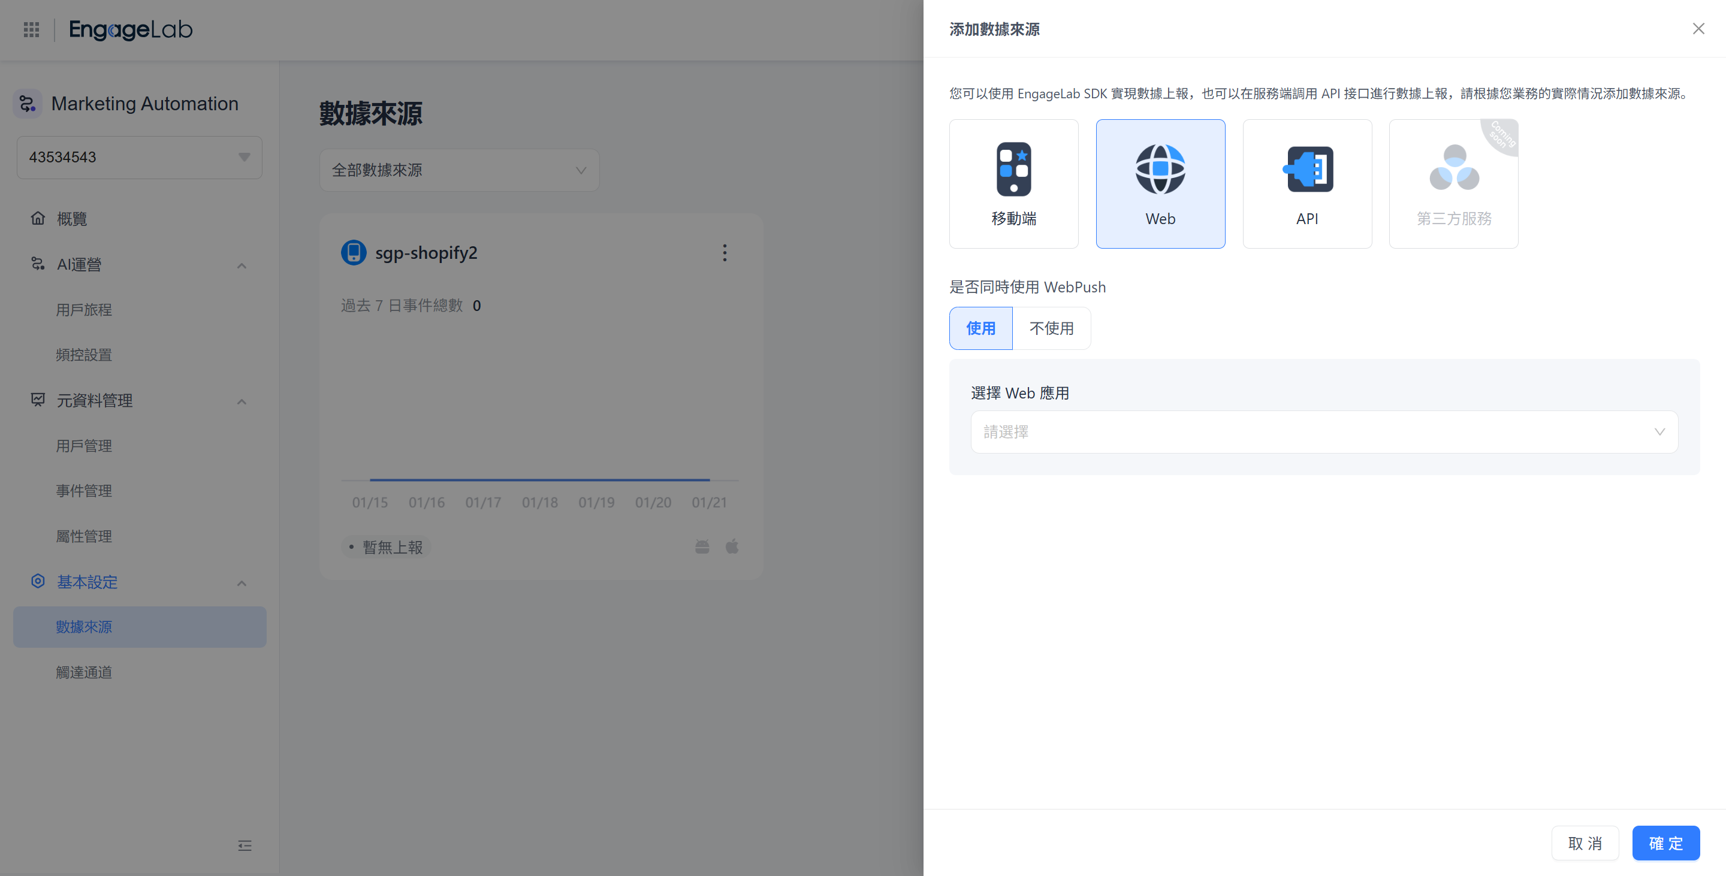The image size is (1726, 876).
Task: Click the sgp-shopify2 mobile source icon
Action: click(x=353, y=252)
